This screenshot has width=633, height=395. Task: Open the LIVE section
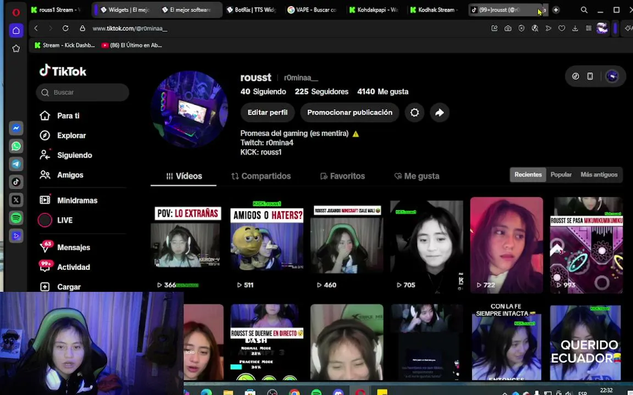(x=55, y=220)
